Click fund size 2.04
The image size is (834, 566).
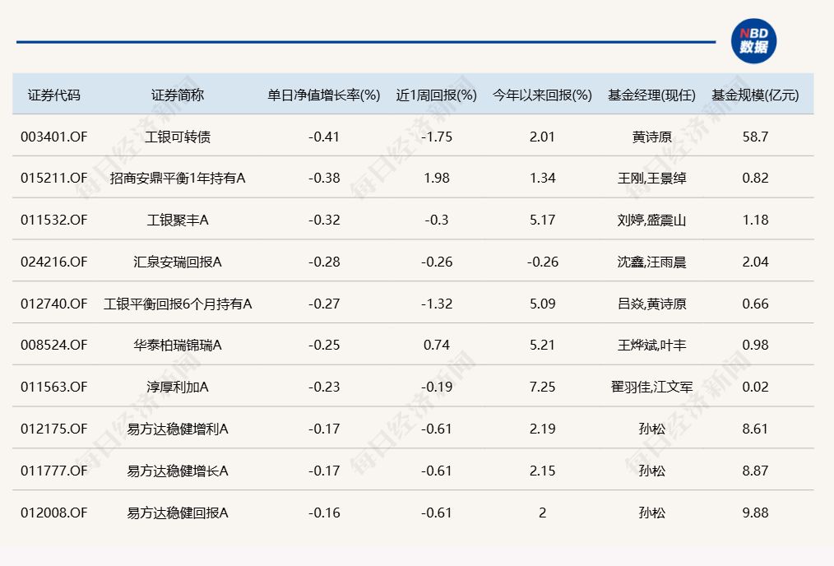755,262
